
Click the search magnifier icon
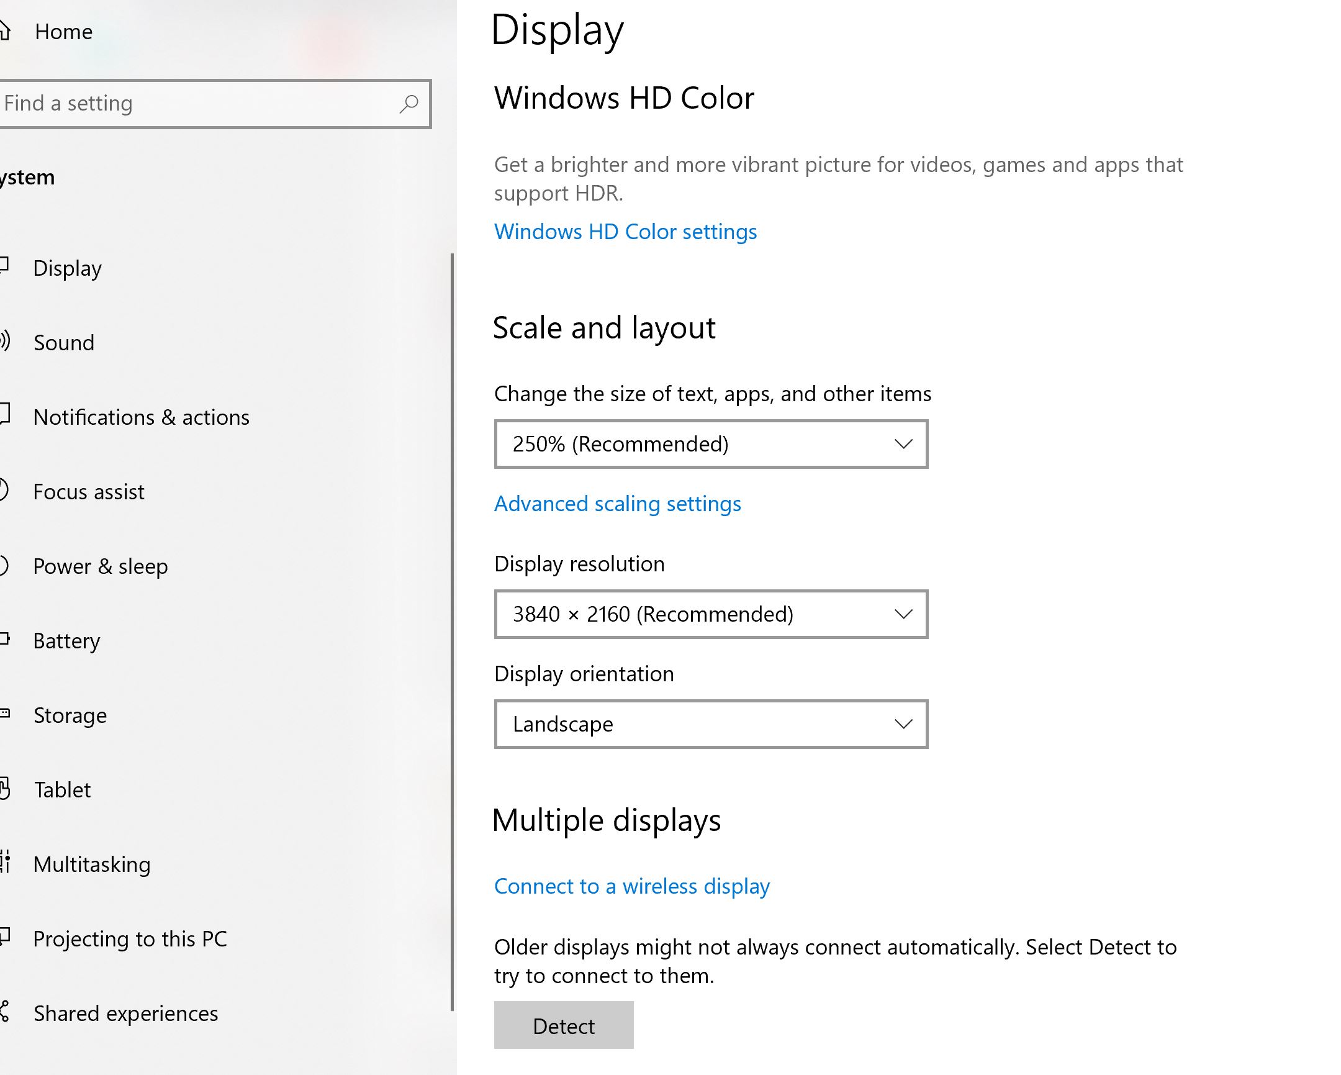point(409,104)
